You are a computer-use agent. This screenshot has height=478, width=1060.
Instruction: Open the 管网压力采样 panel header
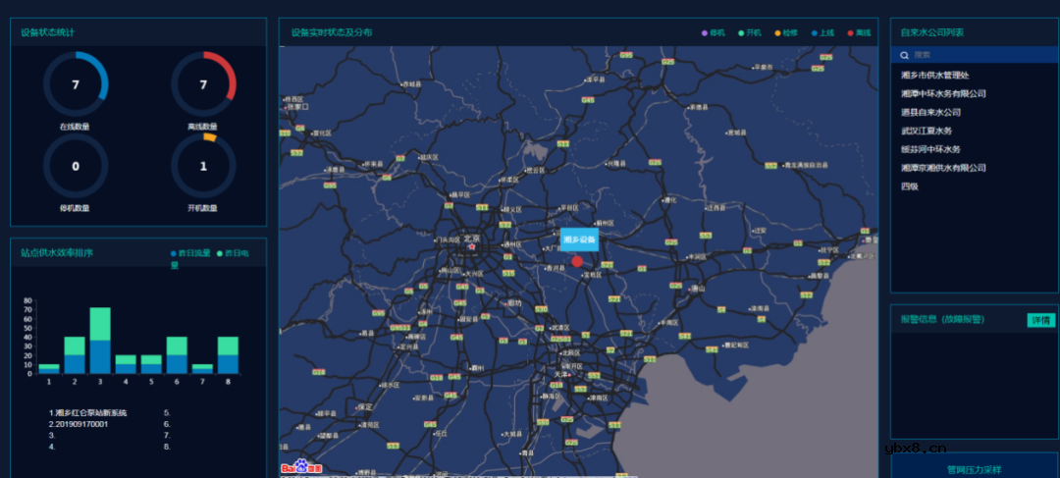(x=974, y=469)
